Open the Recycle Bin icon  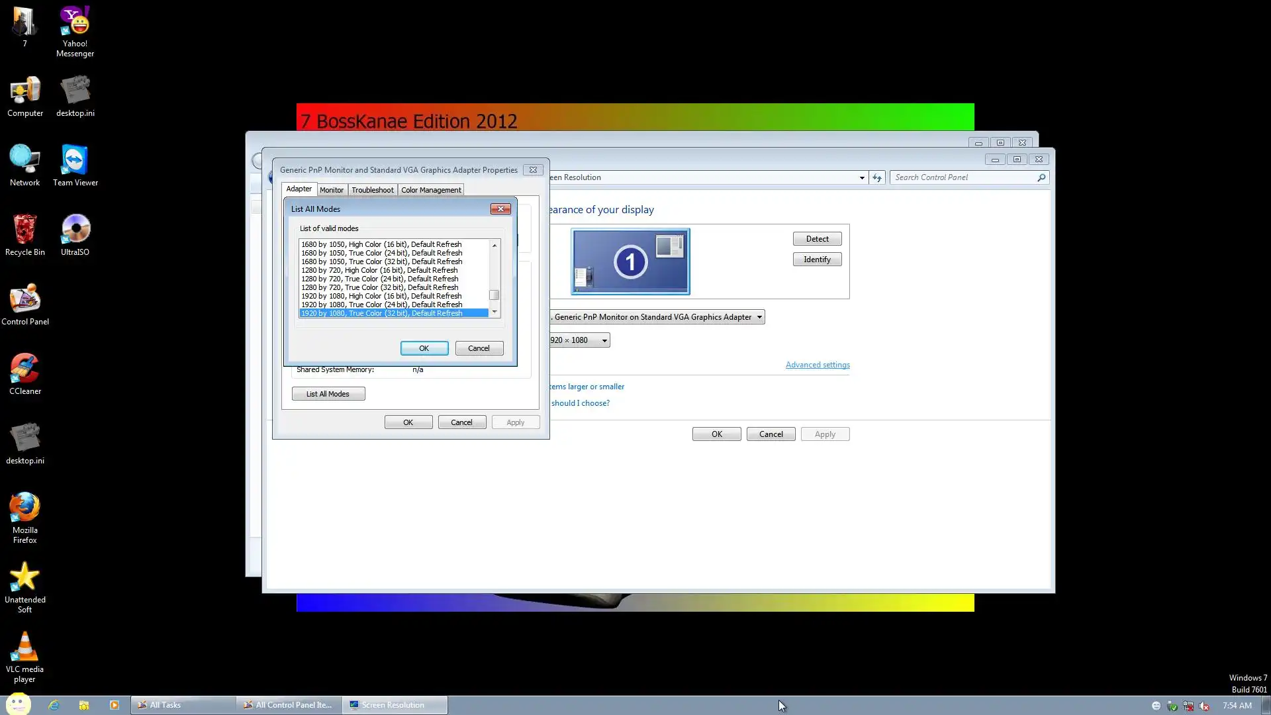(x=24, y=232)
